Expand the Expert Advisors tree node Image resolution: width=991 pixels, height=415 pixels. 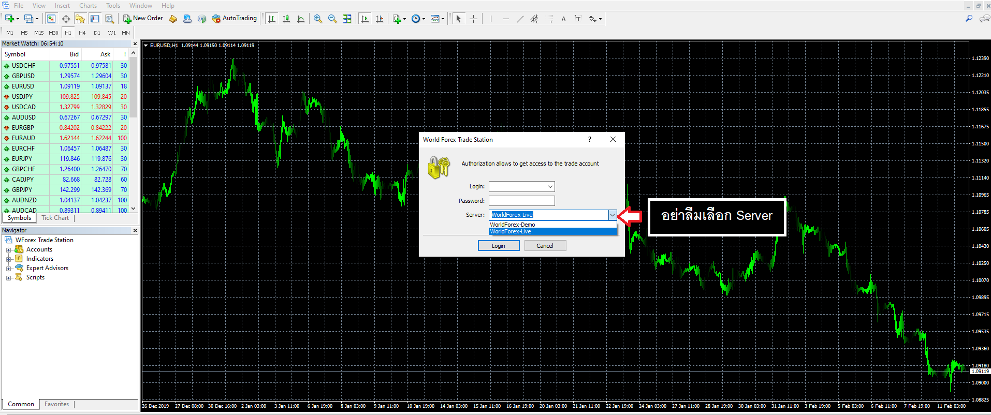(x=8, y=269)
